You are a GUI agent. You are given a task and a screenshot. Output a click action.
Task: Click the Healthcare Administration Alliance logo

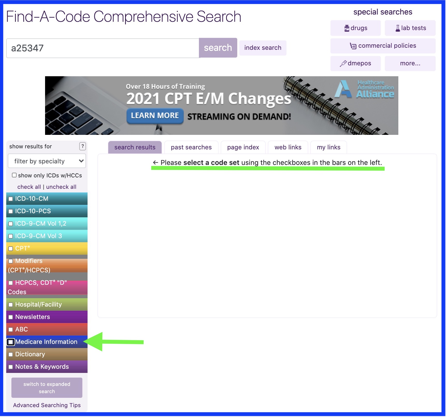(364, 89)
